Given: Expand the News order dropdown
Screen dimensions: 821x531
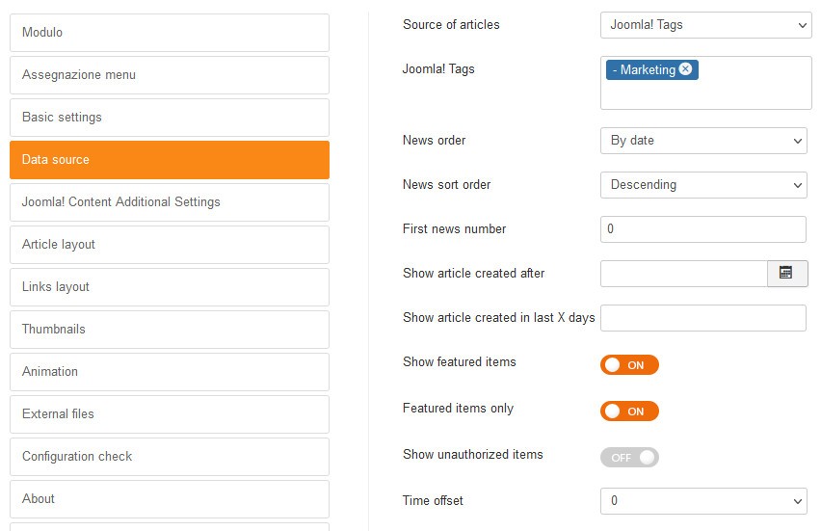Looking at the screenshot, I should pos(703,141).
